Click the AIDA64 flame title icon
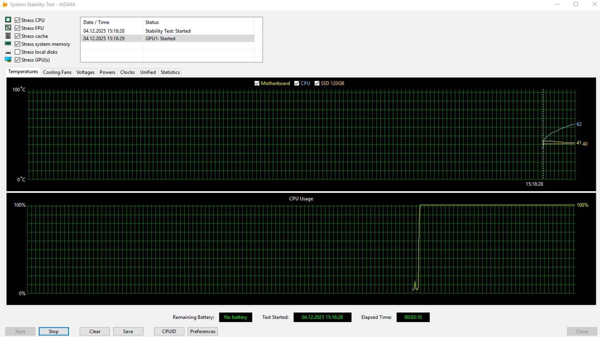Screen dimensions: 600x337 5,4
